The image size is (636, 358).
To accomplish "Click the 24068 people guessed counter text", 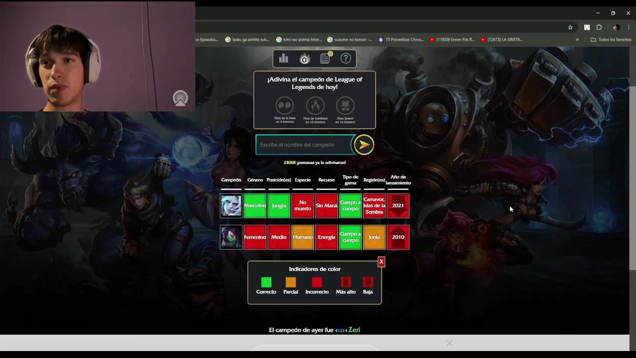I will [315, 163].
